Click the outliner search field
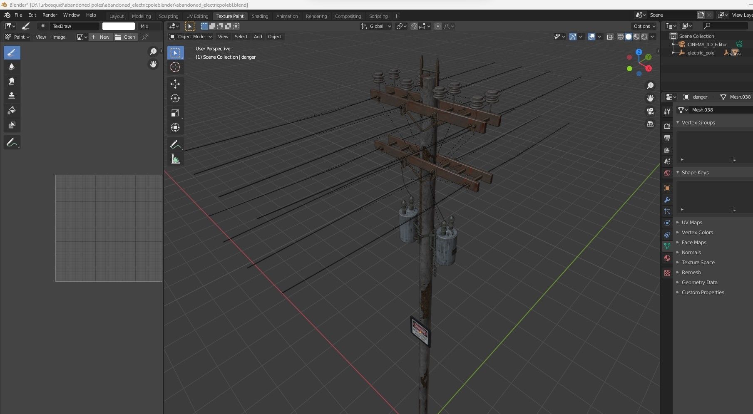 (x=725, y=26)
